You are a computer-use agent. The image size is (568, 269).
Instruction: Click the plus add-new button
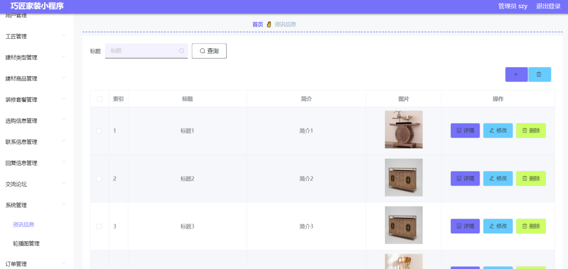(x=516, y=74)
